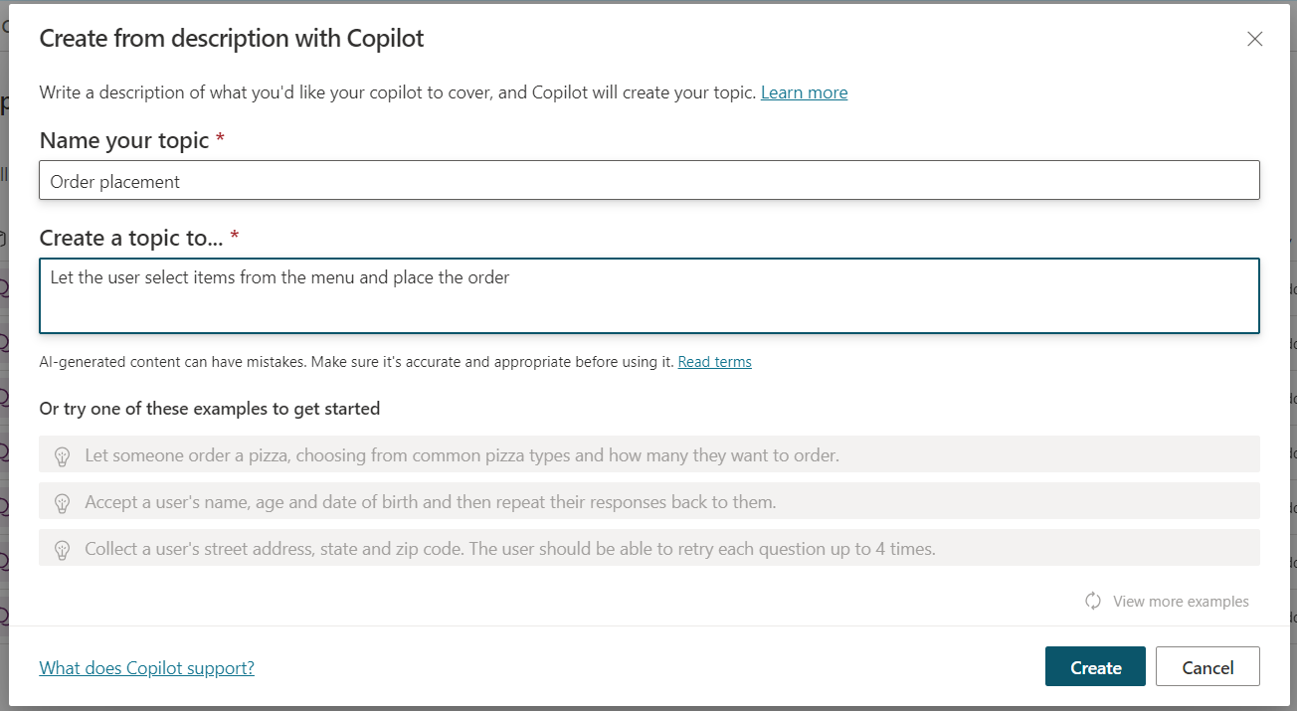Open the Read terms link

714,362
